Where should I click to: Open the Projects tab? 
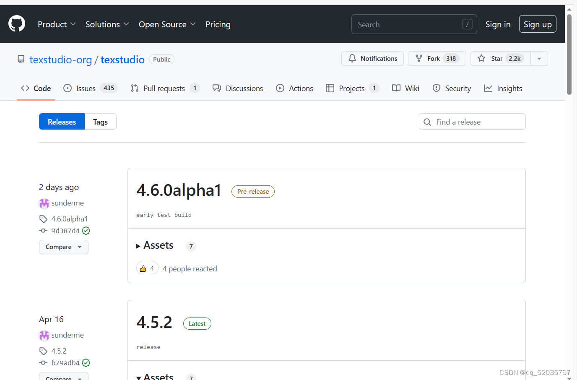coord(353,88)
